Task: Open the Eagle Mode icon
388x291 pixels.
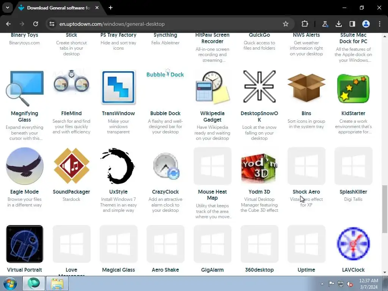Action: (x=25, y=166)
